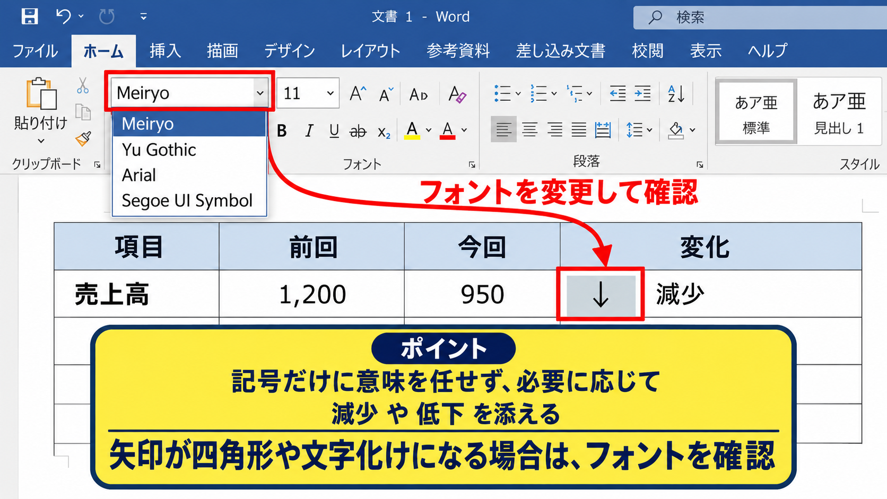Expand the bullet list options arrow
Viewport: 887px width, 499px height.
tap(518, 94)
